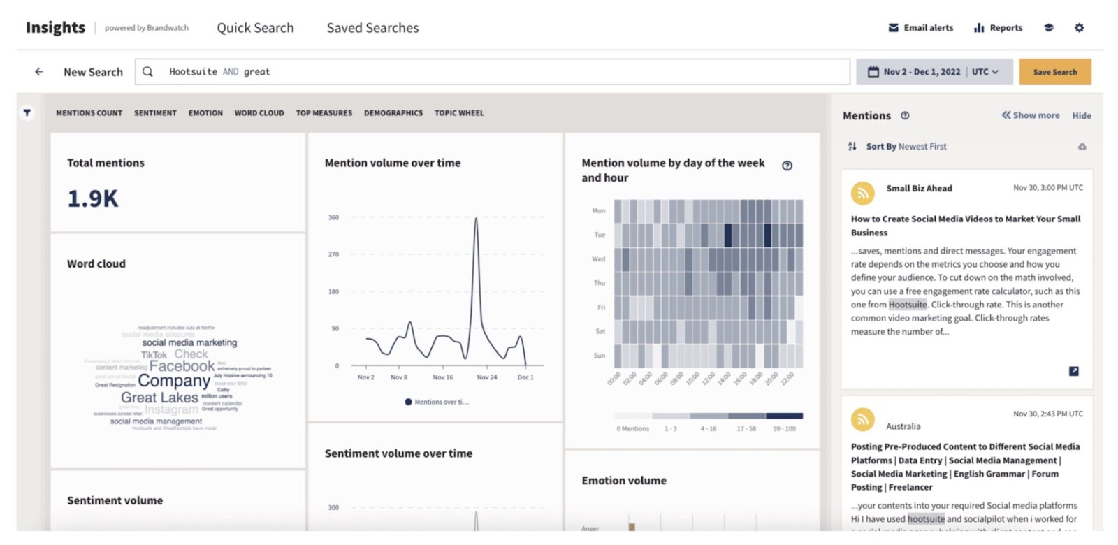Expand Mentions panel with Show more
This screenshot has width=1118, height=545.
coord(1031,115)
